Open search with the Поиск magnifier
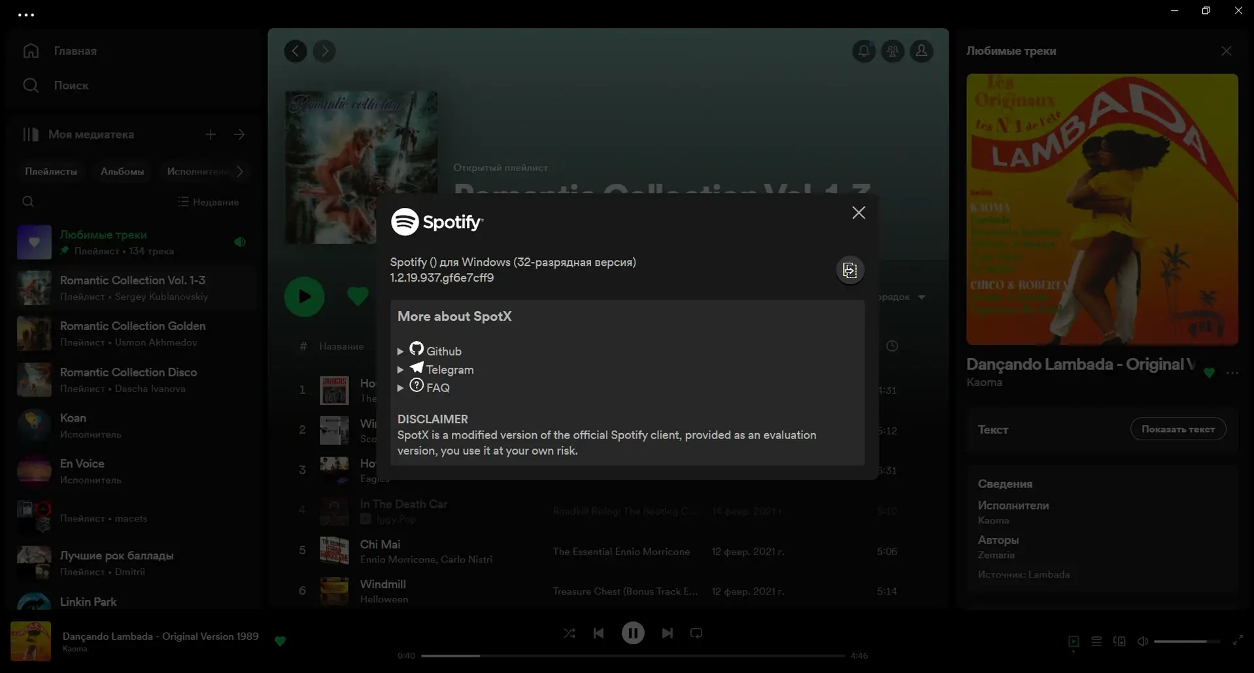Image resolution: width=1254 pixels, height=673 pixels. coord(31,85)
